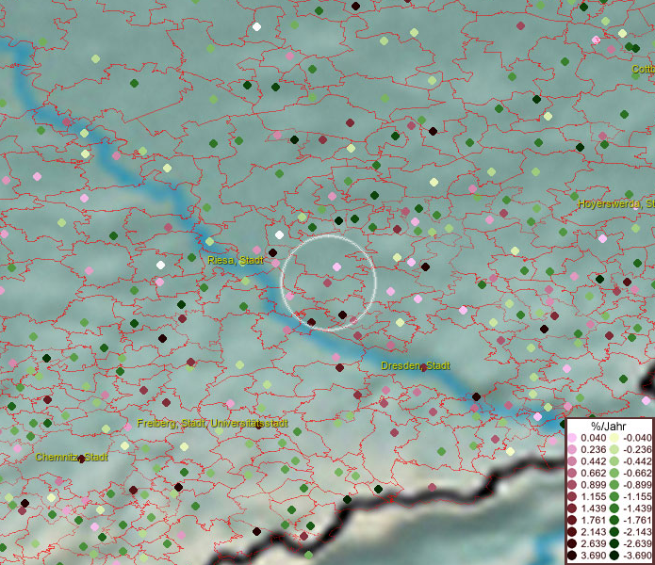
Task: Click the 2.639 legend value text
Action: pyautogui.click(x=593, y=543)
